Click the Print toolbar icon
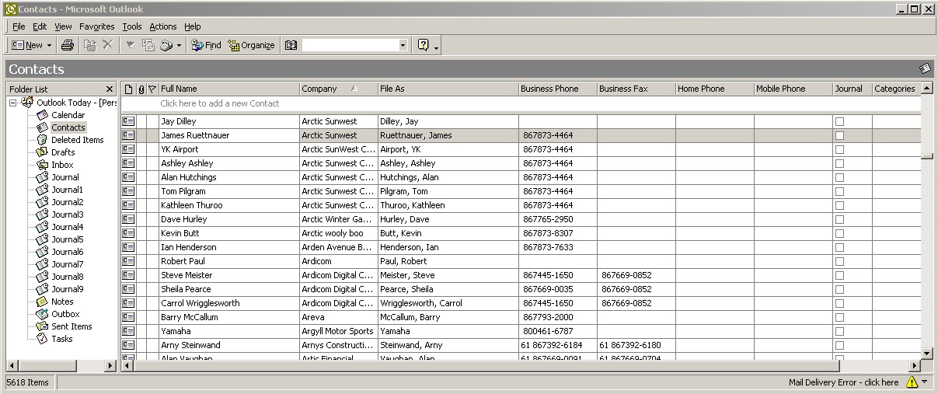 click(68, 45)
